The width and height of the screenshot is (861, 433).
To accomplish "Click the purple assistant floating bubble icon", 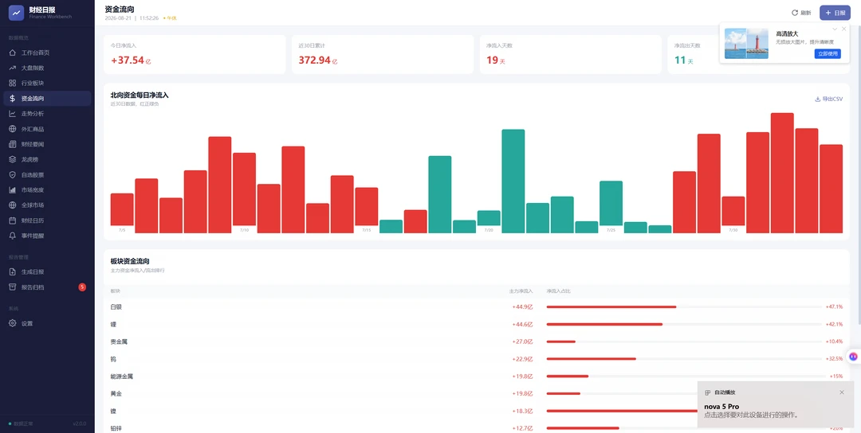I will click(x=853, y=357).
